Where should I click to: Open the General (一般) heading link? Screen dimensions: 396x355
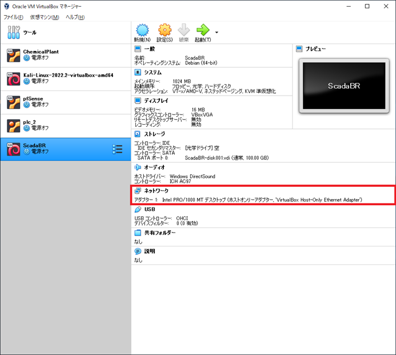click(149, 49)
